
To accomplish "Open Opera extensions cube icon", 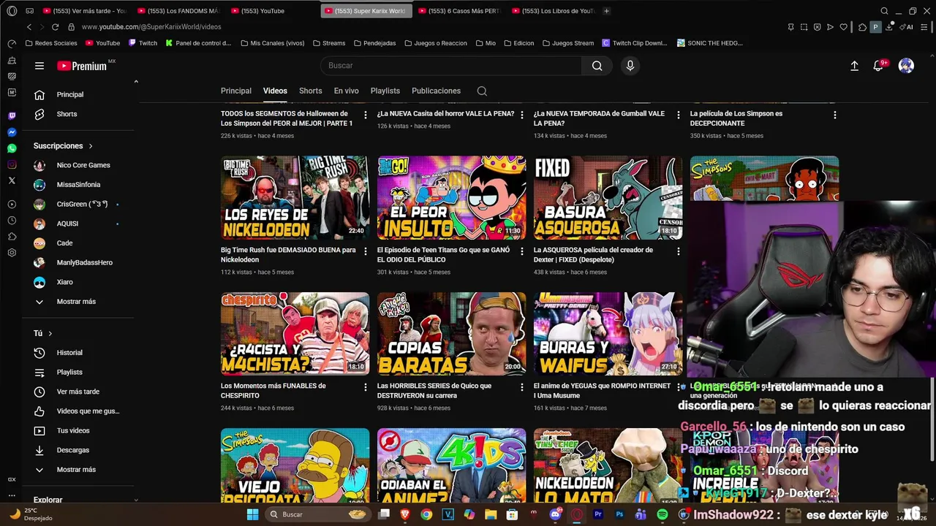I will [x=862, y=27].
